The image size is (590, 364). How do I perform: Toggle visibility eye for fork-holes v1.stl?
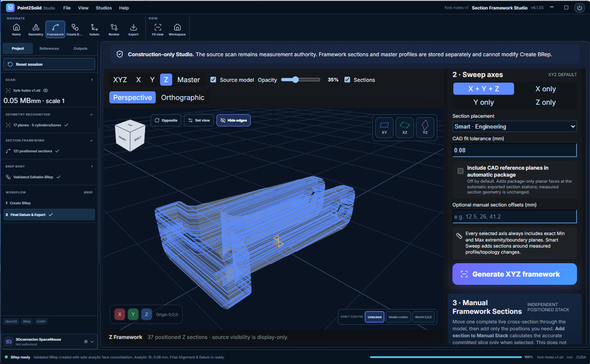coord(46,90)
